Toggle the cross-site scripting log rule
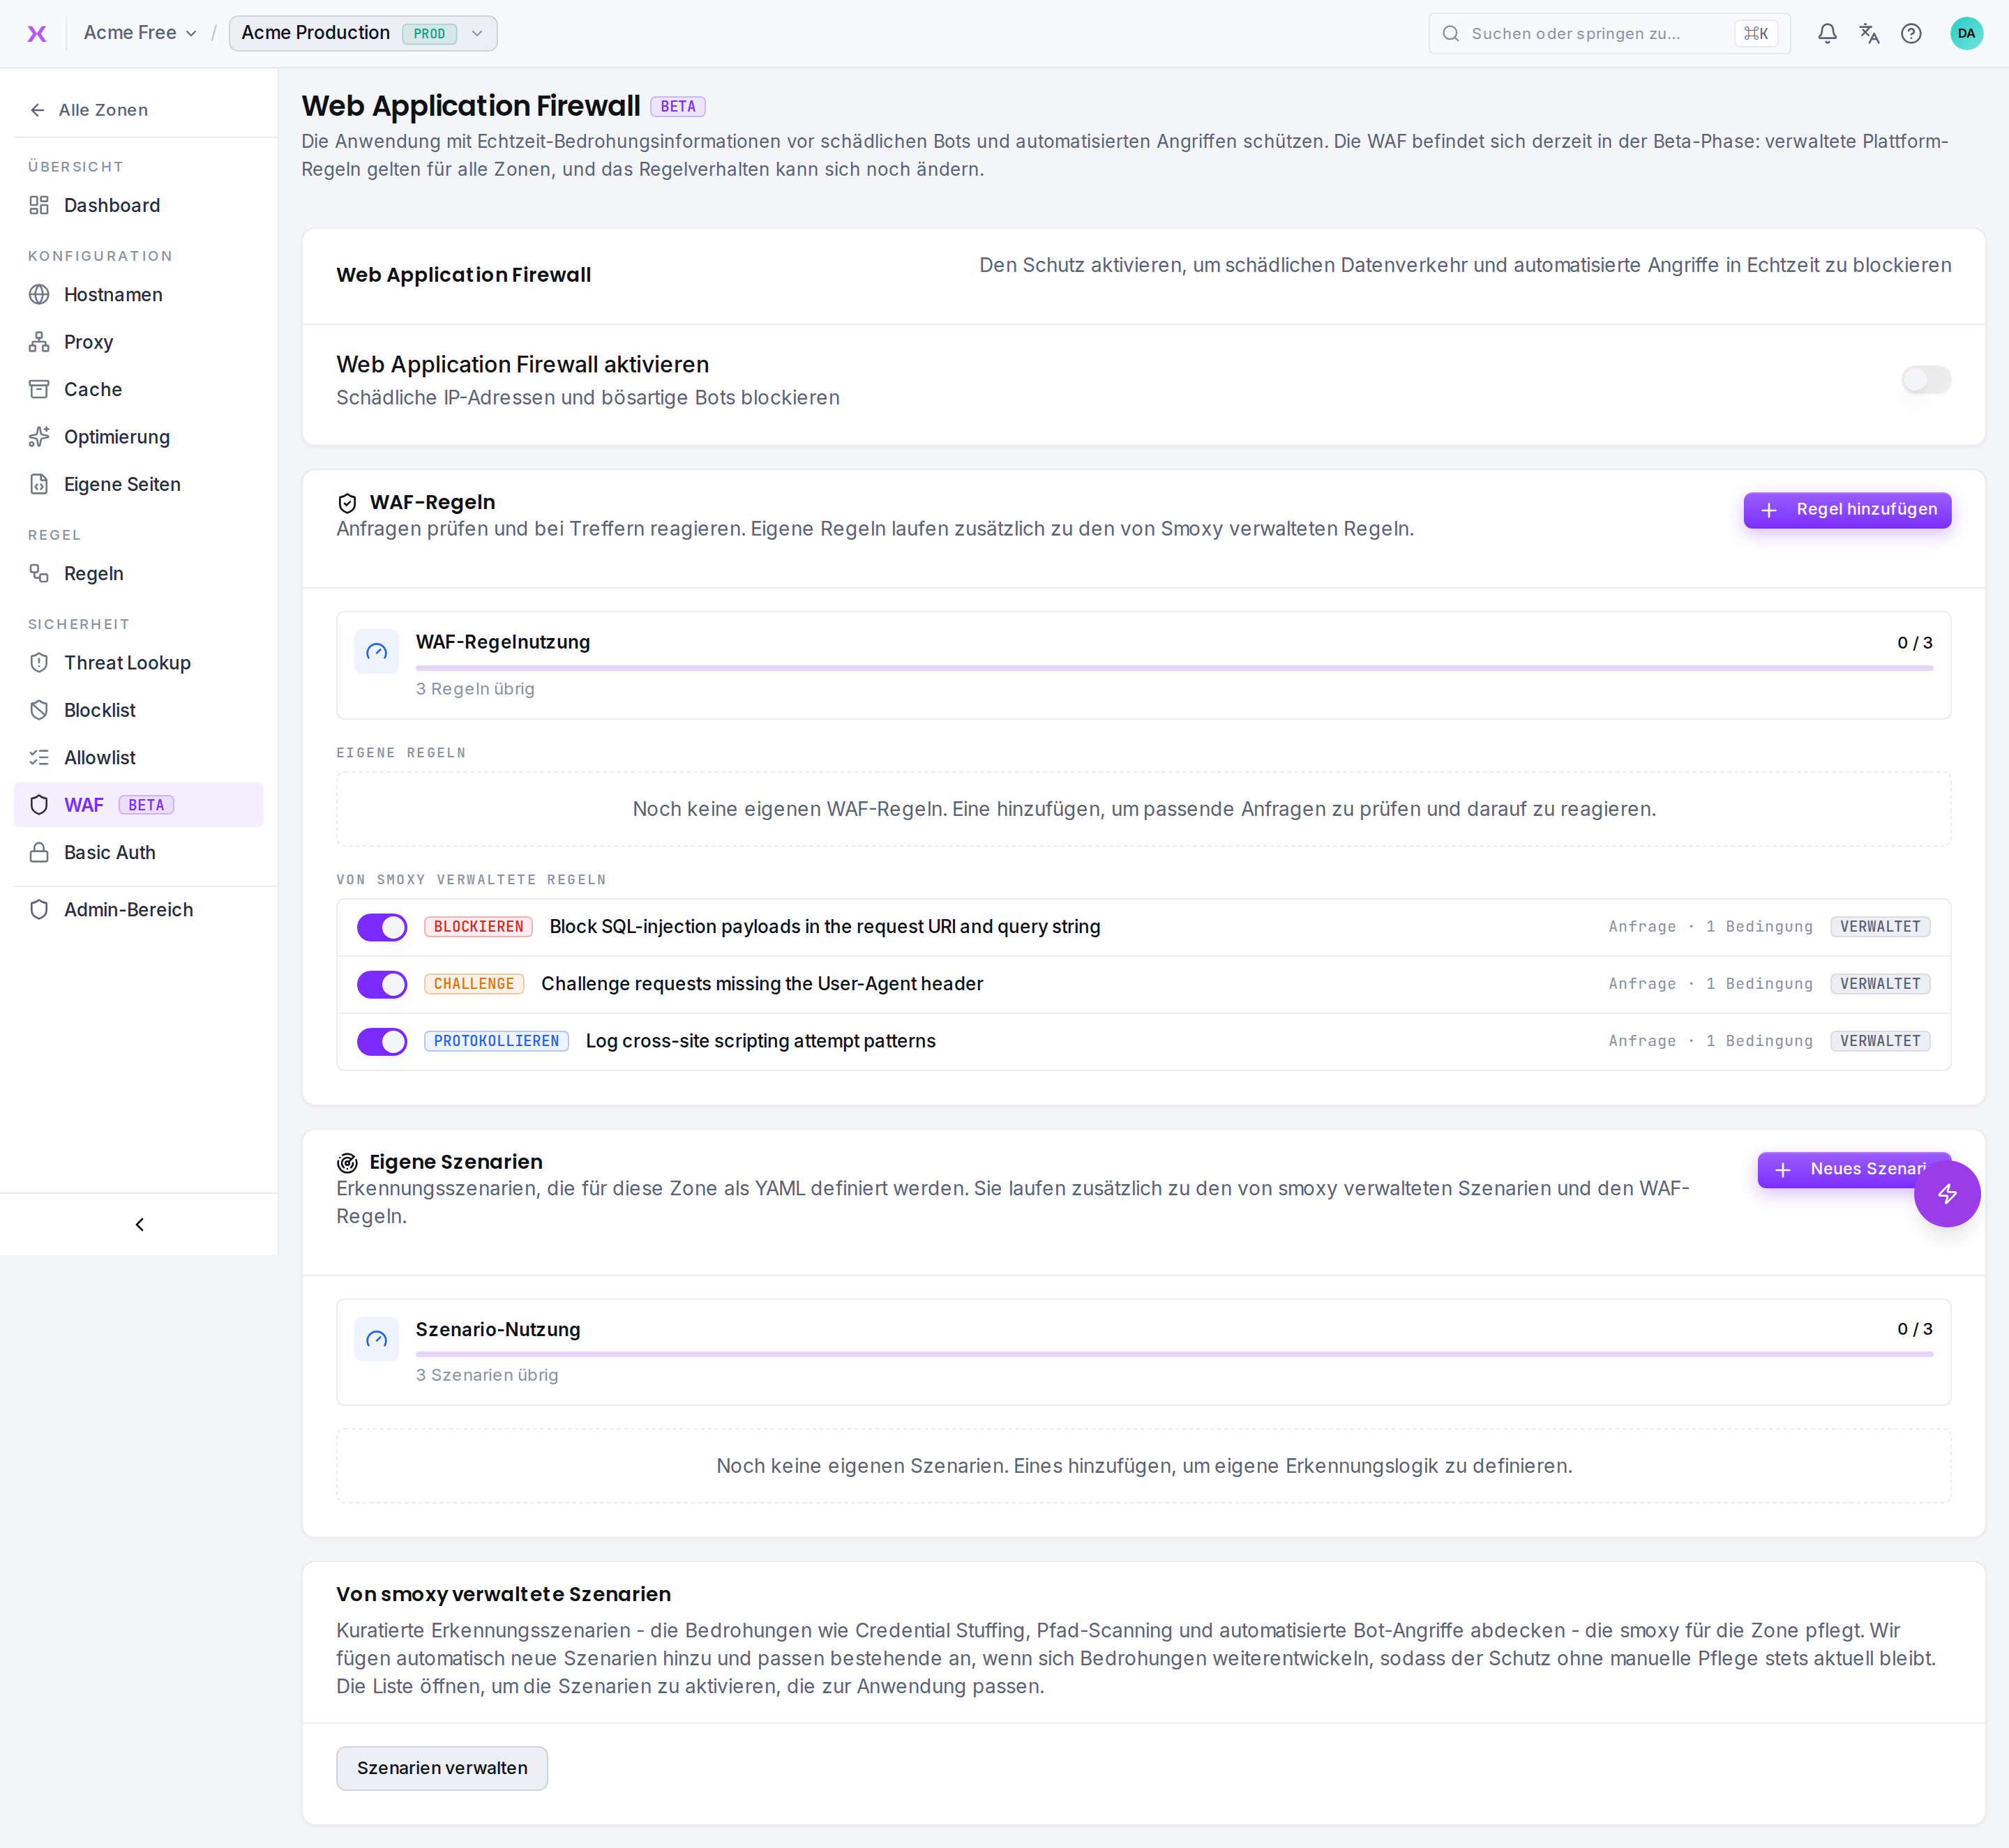Image resolution: width=2009 pixels, height=1848 pixels. point(381,1041)
